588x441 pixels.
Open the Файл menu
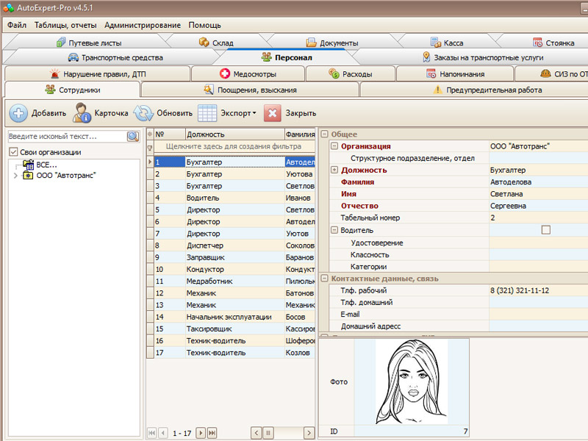[17, 25]
